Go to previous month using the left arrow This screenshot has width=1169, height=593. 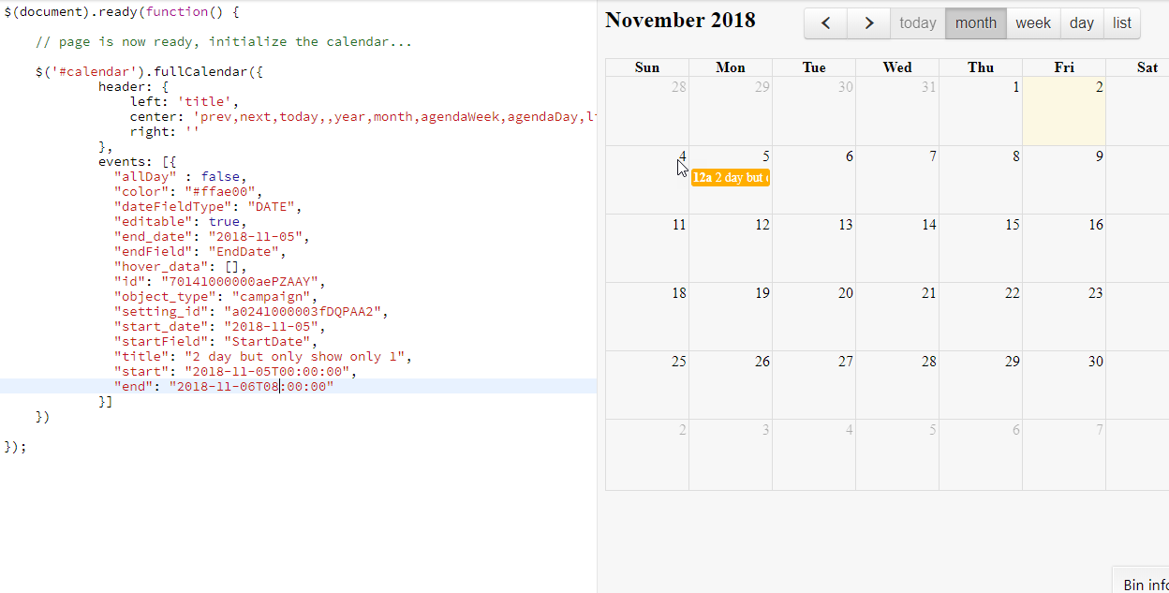825,22
